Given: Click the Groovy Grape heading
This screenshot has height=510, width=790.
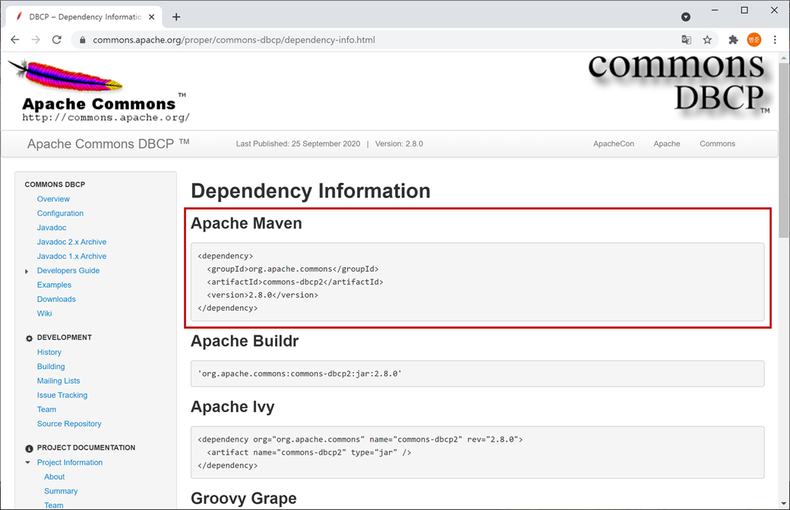Looking at the screenshot, I should (x=244, y=499).
